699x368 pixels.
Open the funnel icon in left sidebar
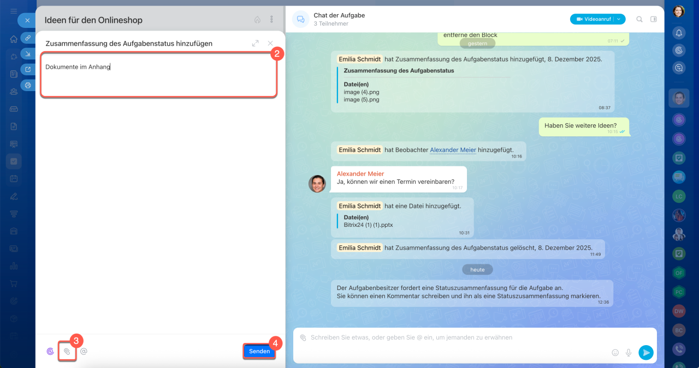[x=14, y=214]
